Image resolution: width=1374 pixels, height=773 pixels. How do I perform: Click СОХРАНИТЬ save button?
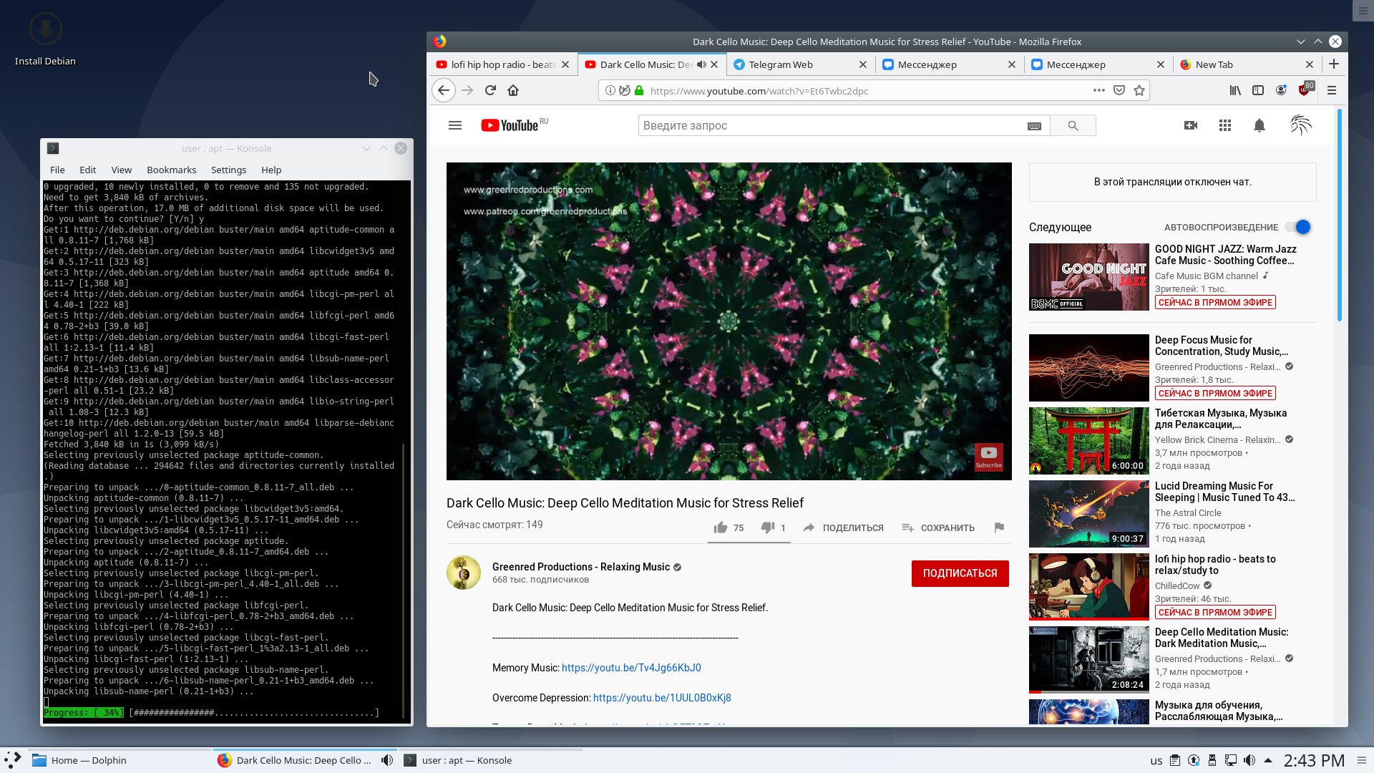(x=938, y=528)
